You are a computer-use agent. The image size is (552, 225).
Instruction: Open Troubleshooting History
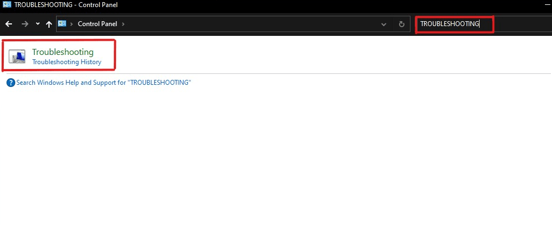(66, 62)
